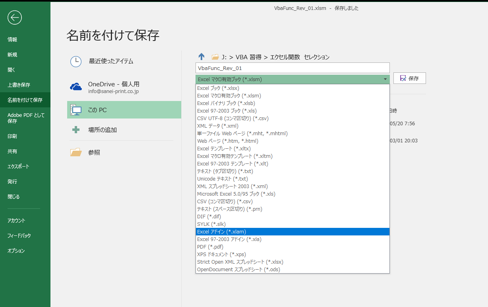The width and height of the screenshot is (488, 307).
Task: Click the 参照 folder icon
Action: pyautogui.click(x=76, y=152)
